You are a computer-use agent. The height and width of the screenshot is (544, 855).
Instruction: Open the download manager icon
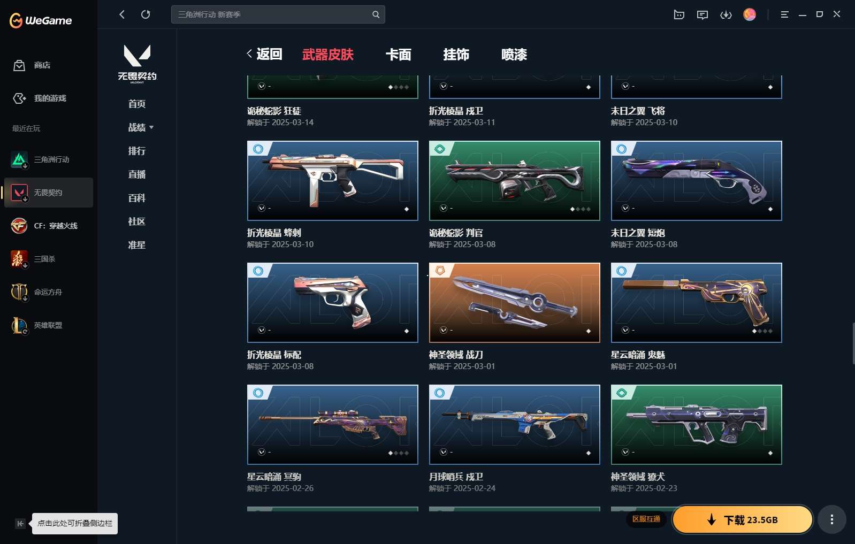coord(726,14)
